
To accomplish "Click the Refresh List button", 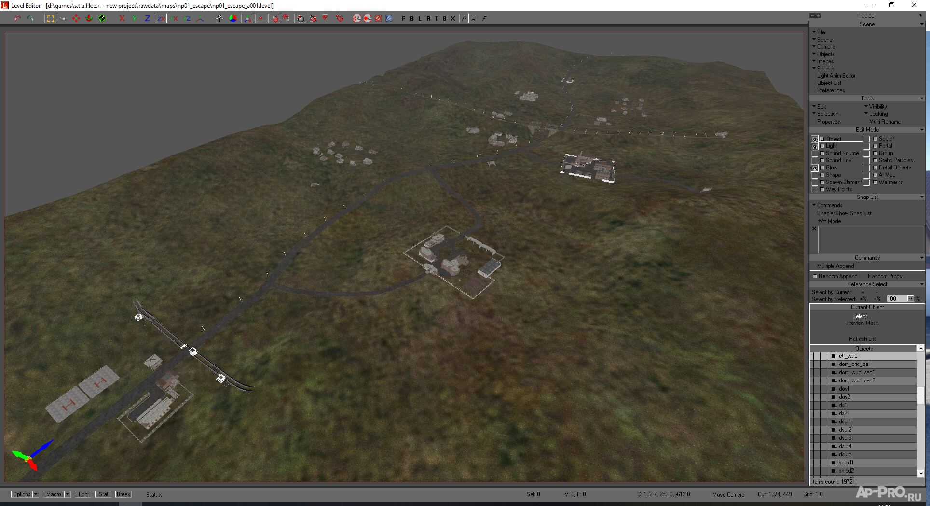I will click(x=862, y=339).
